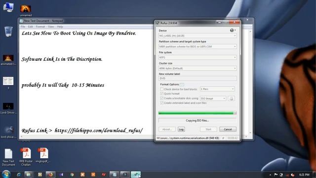Open the Cluster size dropdown

pos(197,68)
